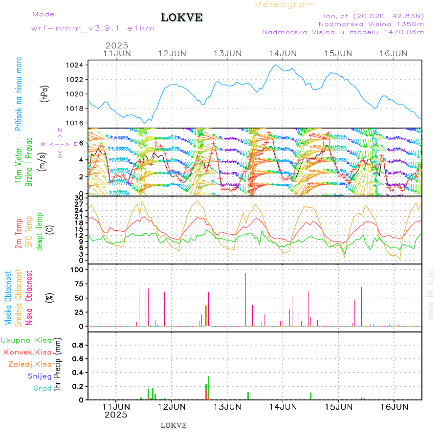Screen dimensions: 440x440
Task: Click the orange "Zaledj.Kisa" legend label
Action: pyautogui.click(x=30, y=364)
